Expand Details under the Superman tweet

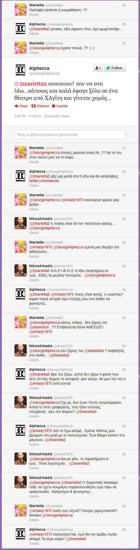pyautogui.click(x=34, y=496)
